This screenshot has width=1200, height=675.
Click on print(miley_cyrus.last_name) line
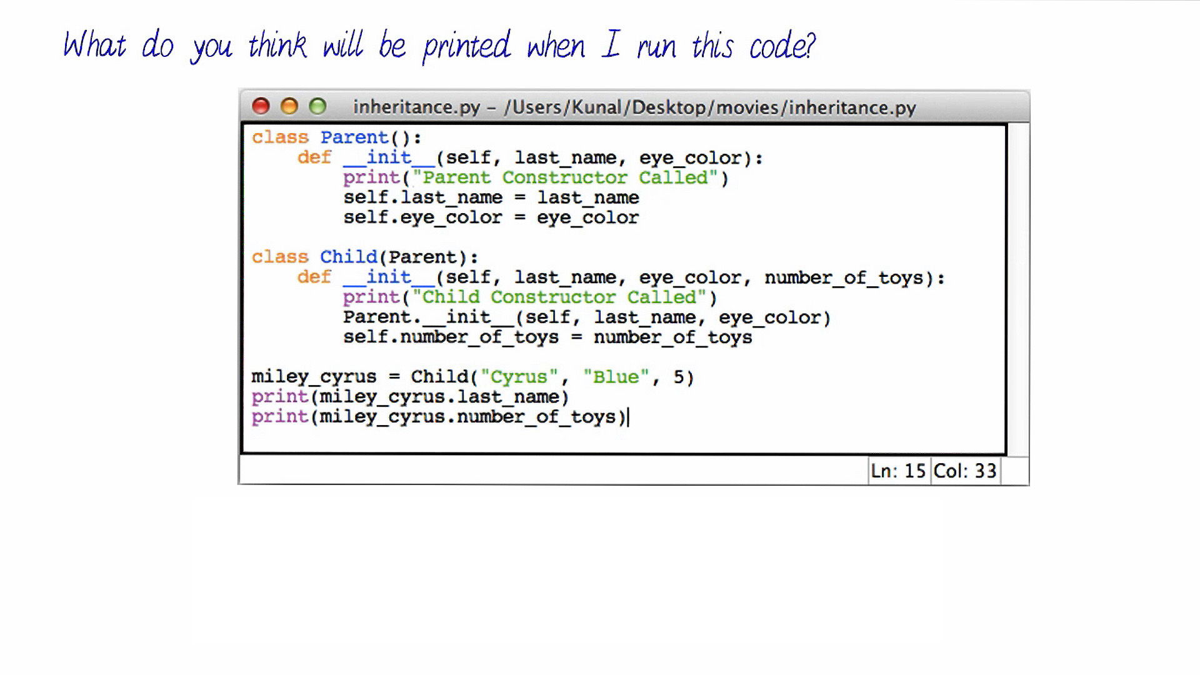coord(409,397)
